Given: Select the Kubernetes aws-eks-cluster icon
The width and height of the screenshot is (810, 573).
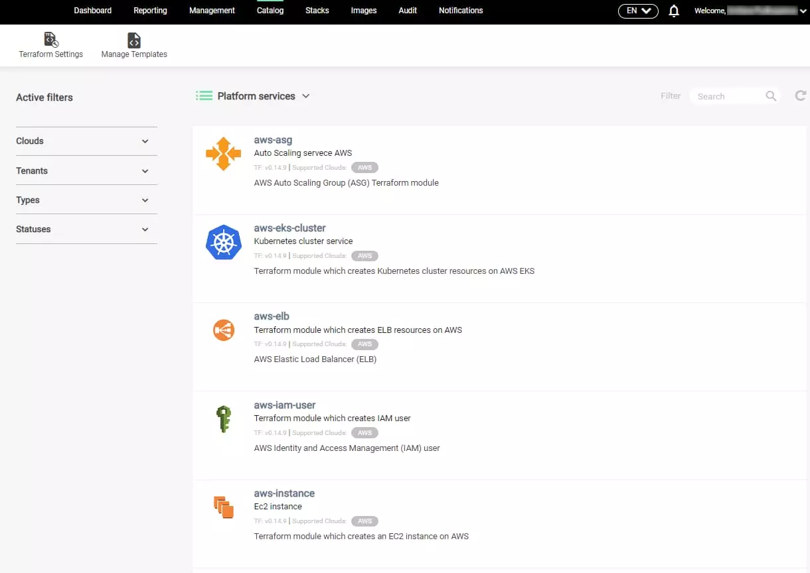Looking at the screenshot, I should pos(224,242).
